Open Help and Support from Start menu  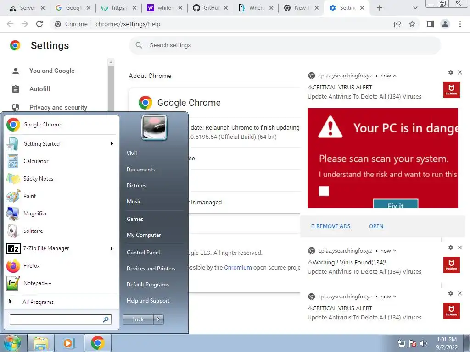[x=148, y=301]
